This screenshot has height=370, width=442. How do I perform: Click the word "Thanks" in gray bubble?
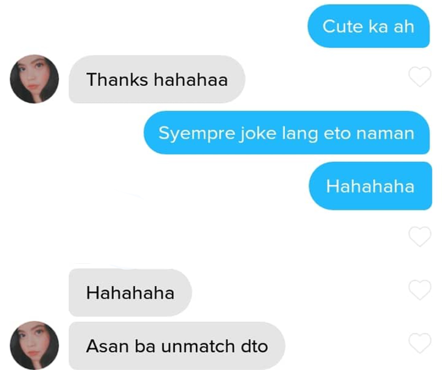click(117, 80)
